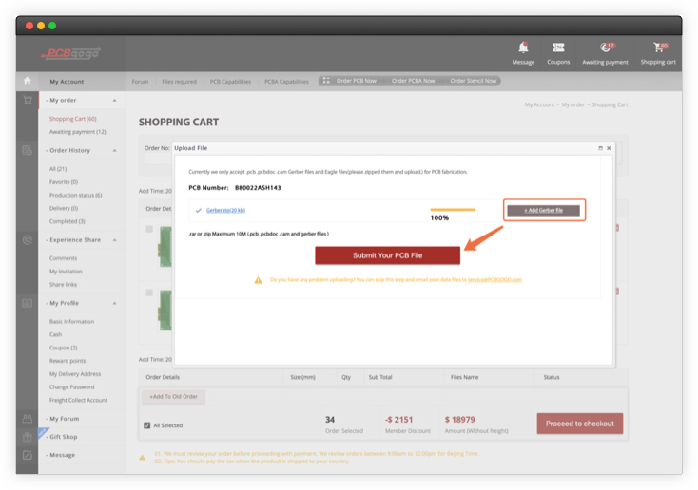The width and height of the screenshot is (698, 490).
Task: Expand the Gift Shop section
Action: (x=63, y=437)
